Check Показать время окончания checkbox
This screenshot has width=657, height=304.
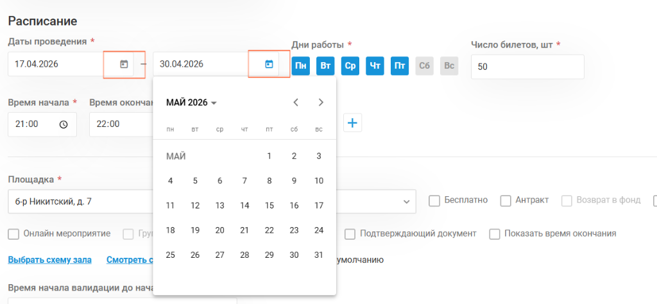coord(495,234)
